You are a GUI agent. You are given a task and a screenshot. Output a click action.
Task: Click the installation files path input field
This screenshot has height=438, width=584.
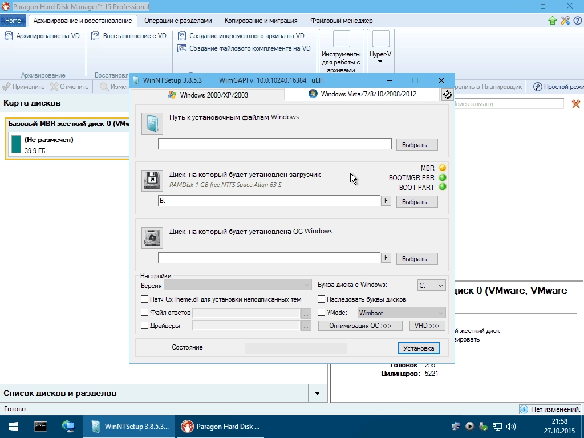274,144
